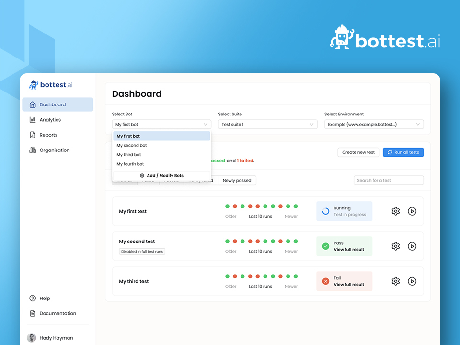Open the Select Environment dropdown
460x345 pixels.
374,125
